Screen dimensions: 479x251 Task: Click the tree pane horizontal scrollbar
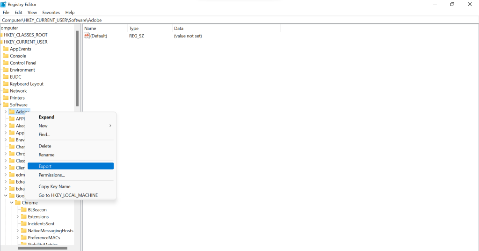coord(43,248)
